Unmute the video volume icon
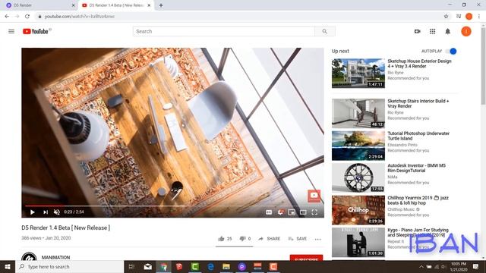The image size is (486, 273). tap(57, 212)
